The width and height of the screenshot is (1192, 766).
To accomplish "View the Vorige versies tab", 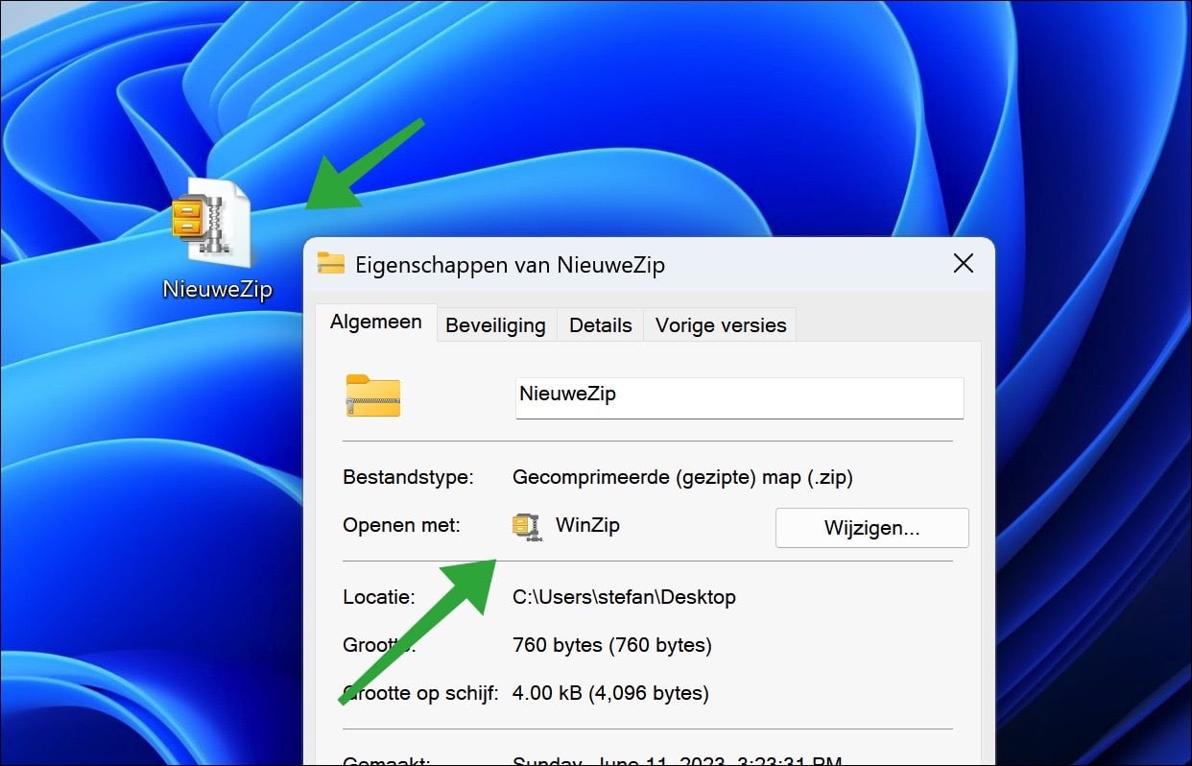I will tap(720, 324).
